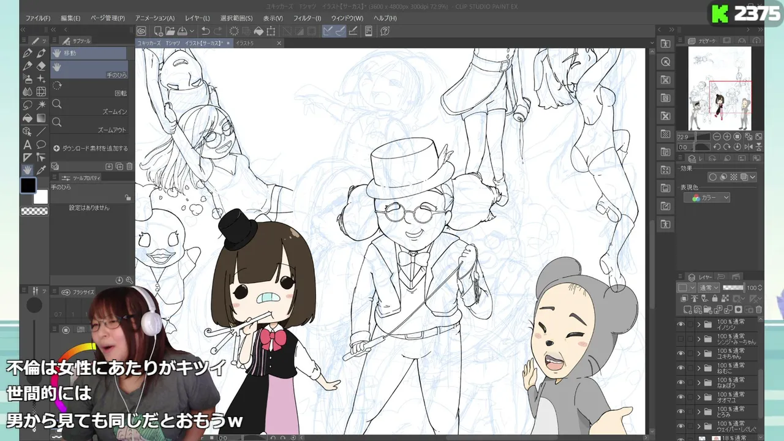Image resolution: width=784 pixels, height=441 pixels.
Task: Open CLIP STUDIO launcher icon in command bar
Action: [x=141, y=31]
